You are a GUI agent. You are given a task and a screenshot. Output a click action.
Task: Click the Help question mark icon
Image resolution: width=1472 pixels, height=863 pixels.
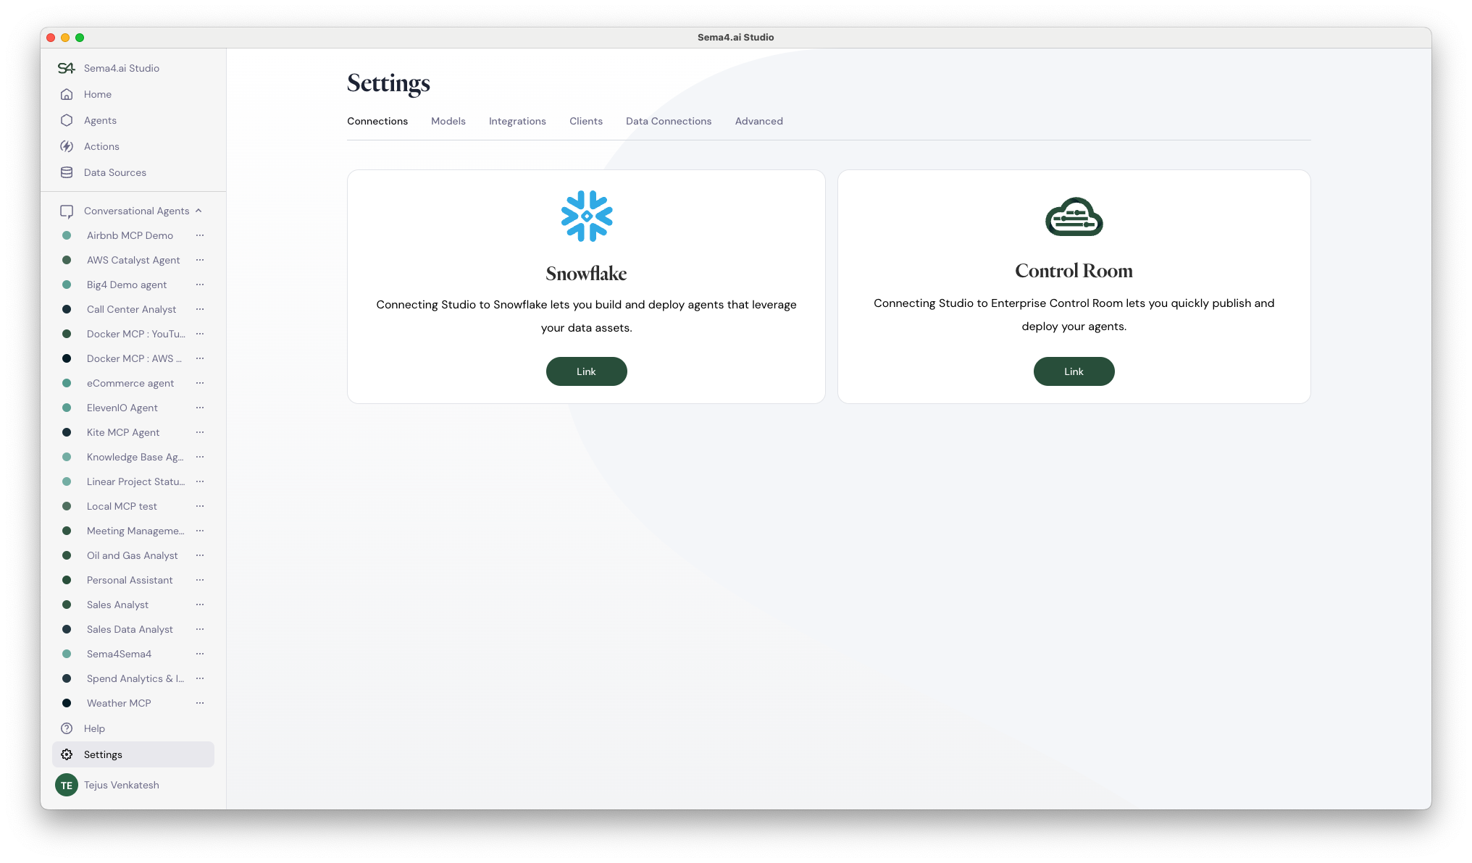67,728
